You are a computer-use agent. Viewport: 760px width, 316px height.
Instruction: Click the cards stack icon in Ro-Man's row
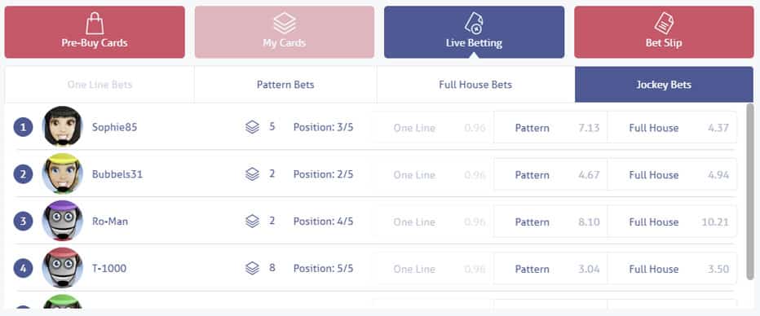click(x=252, y=222)
